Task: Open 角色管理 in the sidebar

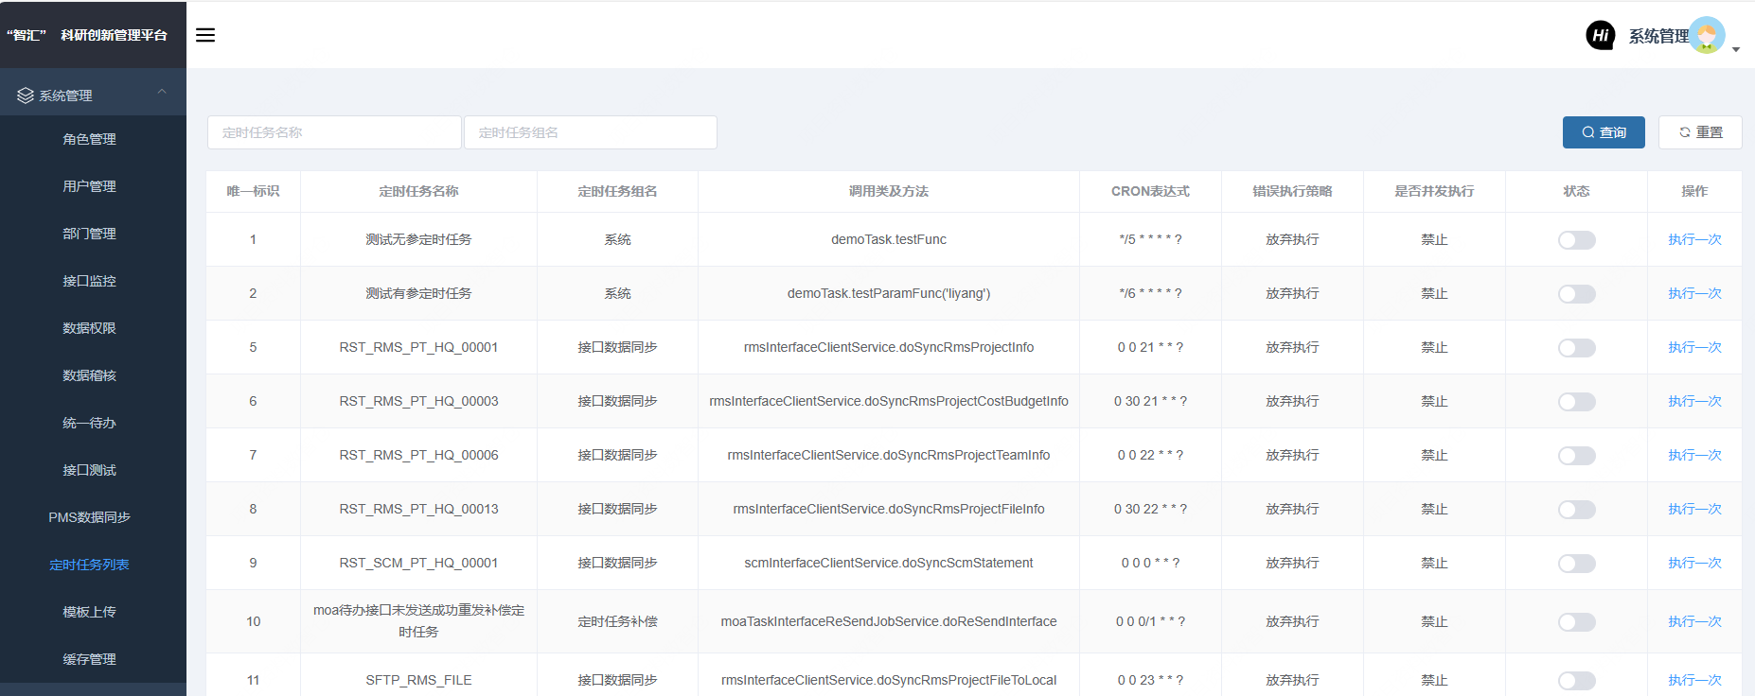Action: (89, 139)
